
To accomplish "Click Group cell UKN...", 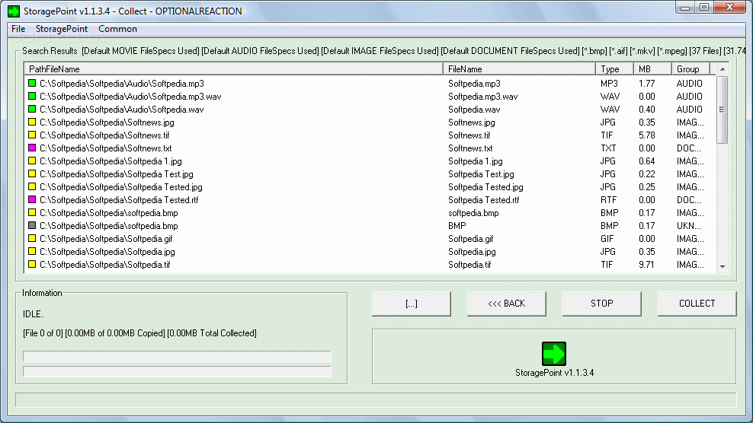I will click(x=689, y=226).
